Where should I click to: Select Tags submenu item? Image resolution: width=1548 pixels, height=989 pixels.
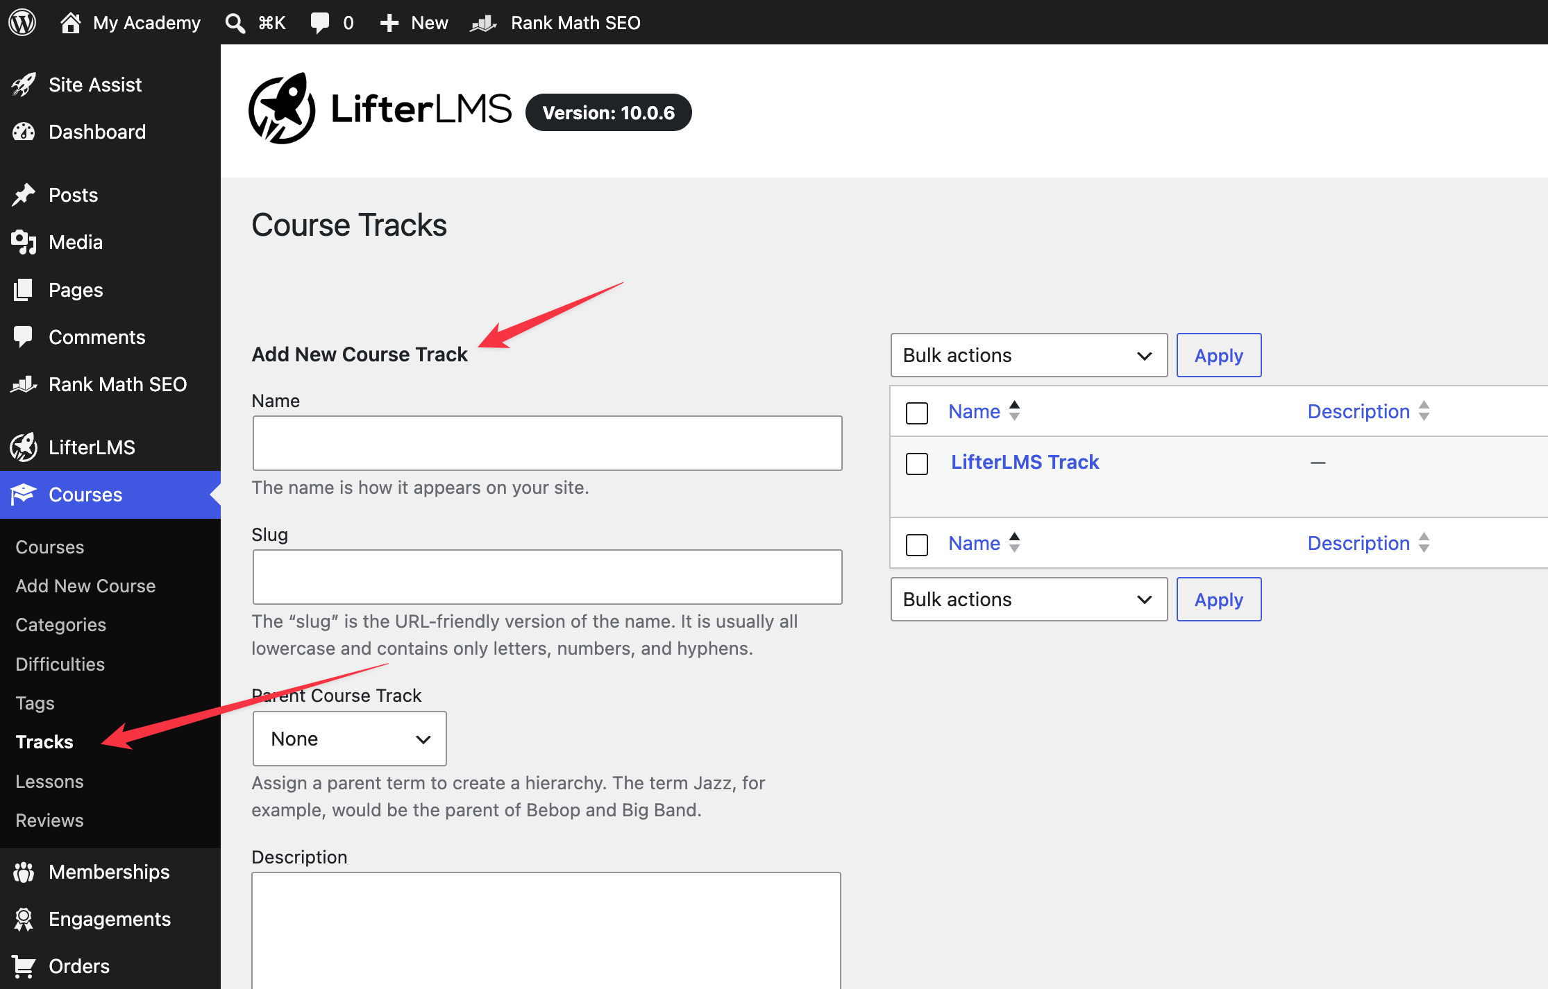pos(35,703)
